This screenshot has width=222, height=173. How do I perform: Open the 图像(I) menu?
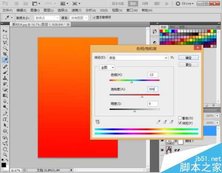(35, 10)
